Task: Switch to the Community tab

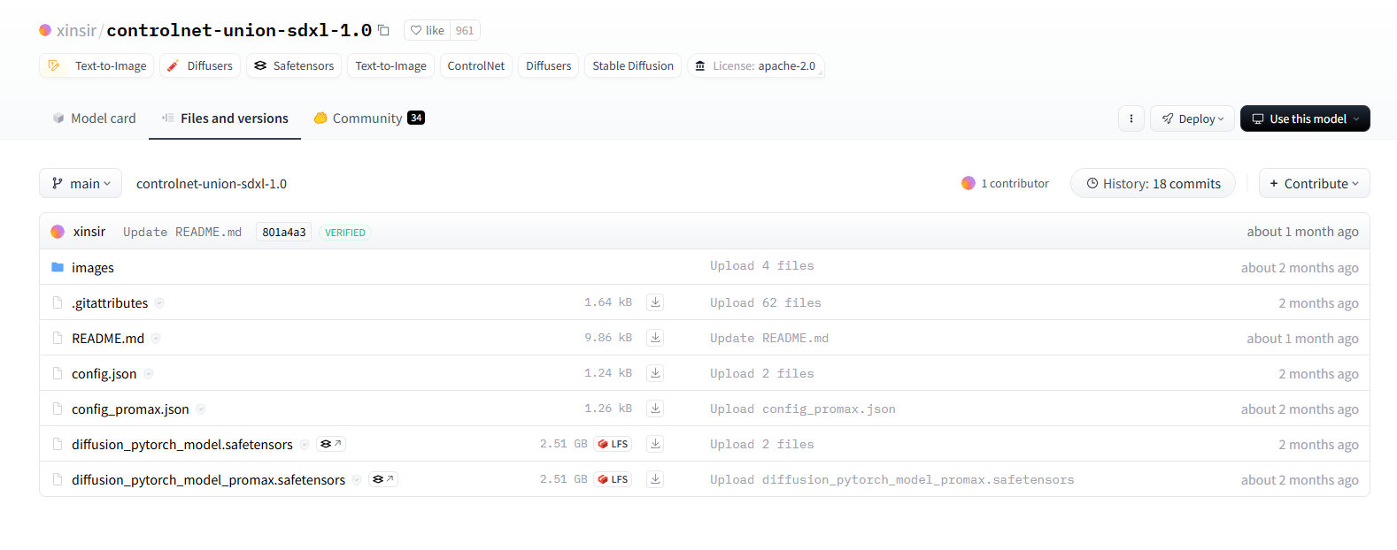Action: pos(369,118)
